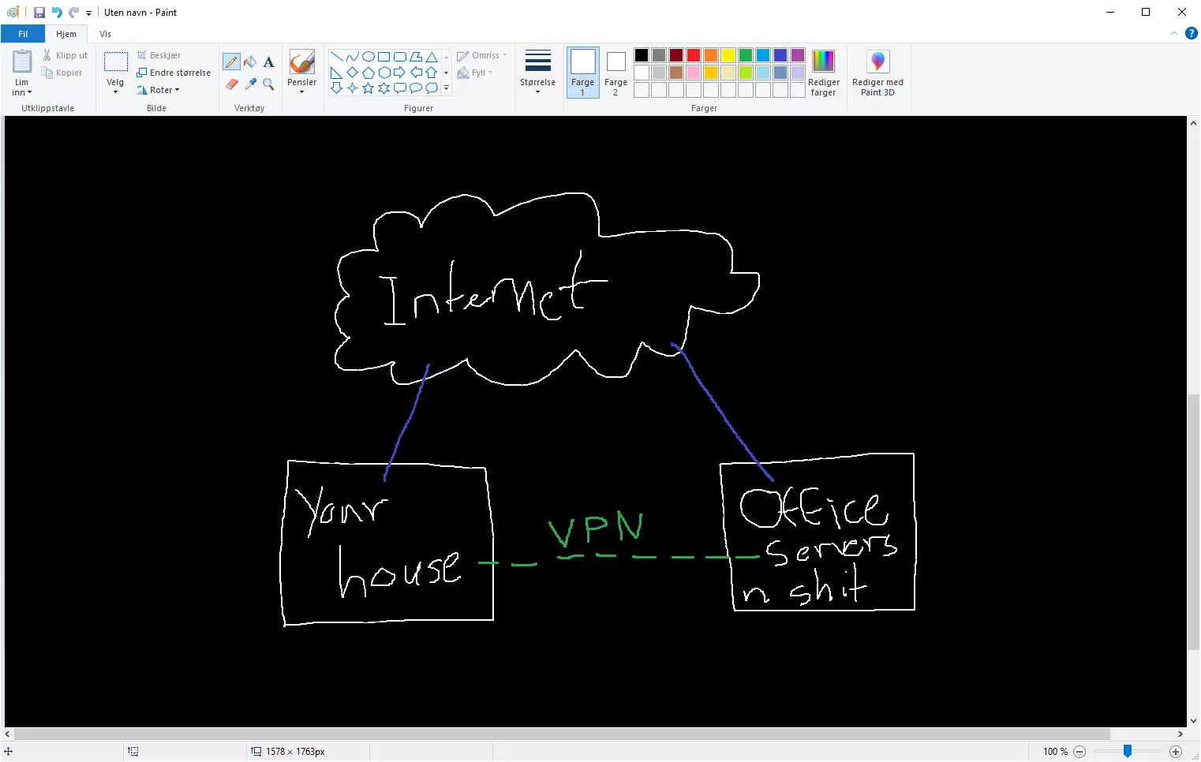The image size is (1201, 762).
Task: Choose the six-point star shape
Action: pyautogui.click(x=384, y=88)
